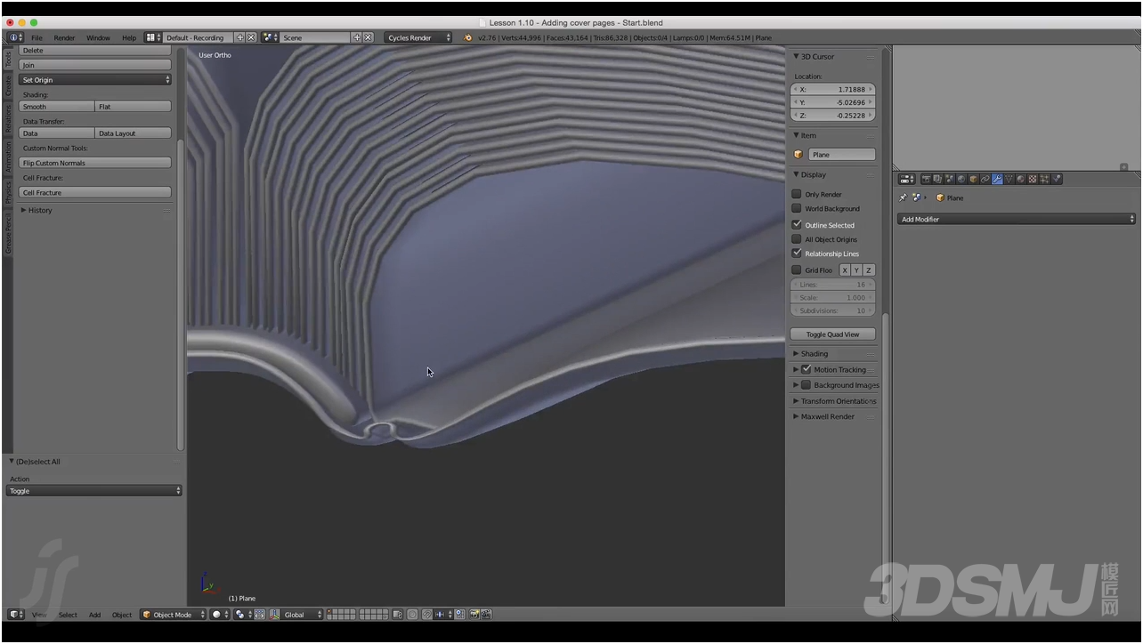Delete screen layout with X icon

(251, 37)
